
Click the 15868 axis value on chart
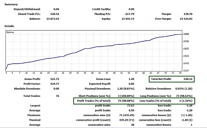coord(186,34)
